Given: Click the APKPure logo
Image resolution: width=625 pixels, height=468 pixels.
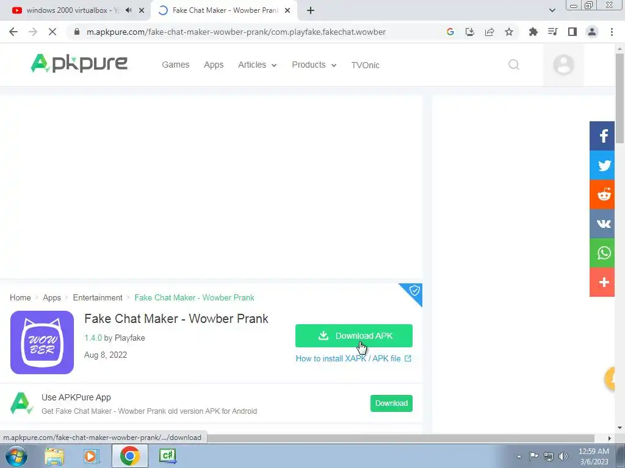Looking at the screenshot, I should tap(79, 63).
